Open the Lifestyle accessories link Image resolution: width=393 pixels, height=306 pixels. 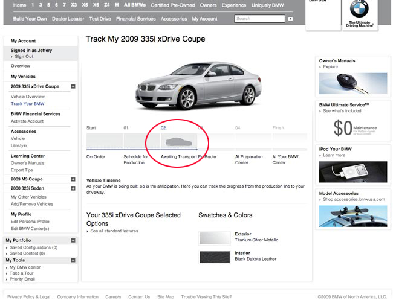[19, 145]
